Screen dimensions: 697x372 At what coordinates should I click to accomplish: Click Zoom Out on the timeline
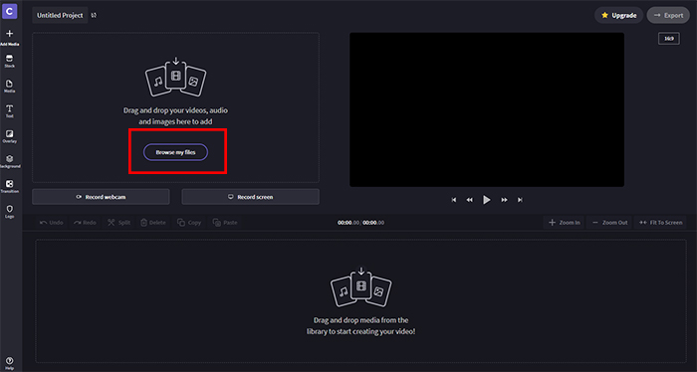[x=609, y=223]
